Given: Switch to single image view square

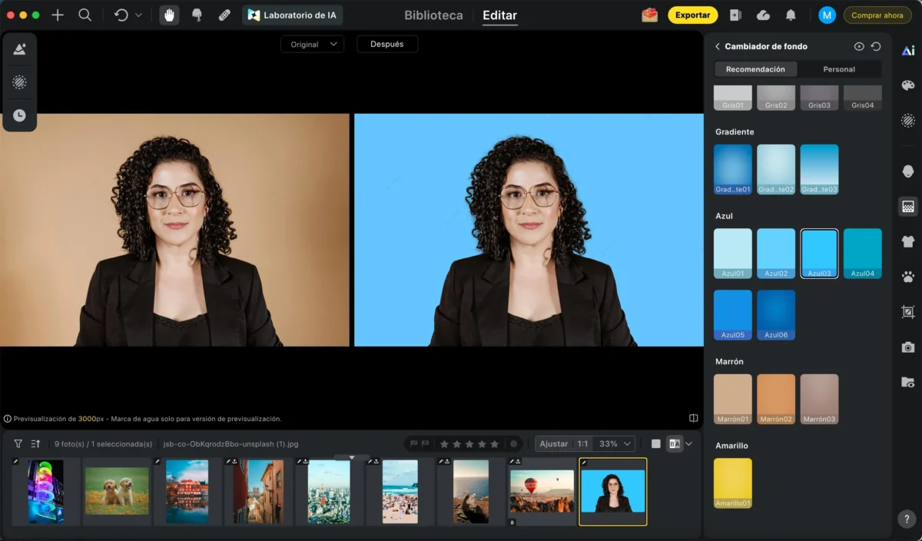Looking at the screenshot, I should pos(655,444).
